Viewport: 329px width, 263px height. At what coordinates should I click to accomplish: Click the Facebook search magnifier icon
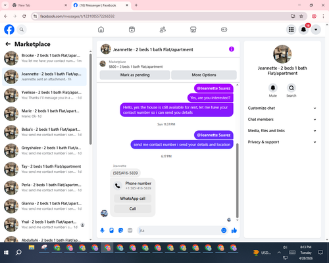coord(22,30)
